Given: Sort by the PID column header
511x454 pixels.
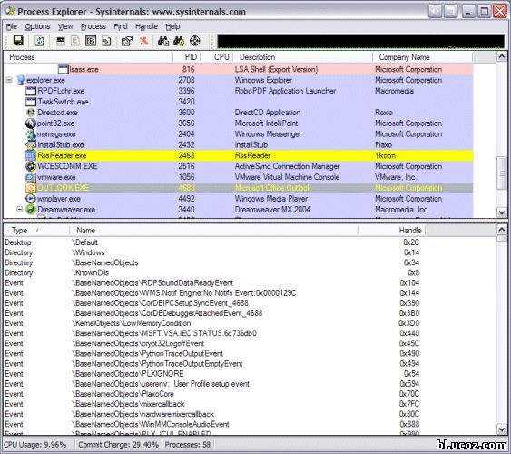Looking at the screenshot, I should pos(186,57).
